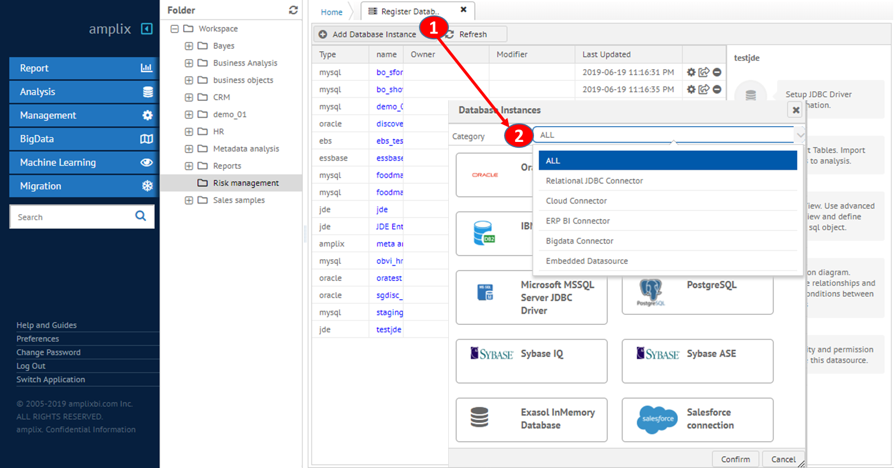Collapse the Workspace tree node
The height and width of the screenshot is (468, 896).
pyautogui.click(x=174, y=29)
